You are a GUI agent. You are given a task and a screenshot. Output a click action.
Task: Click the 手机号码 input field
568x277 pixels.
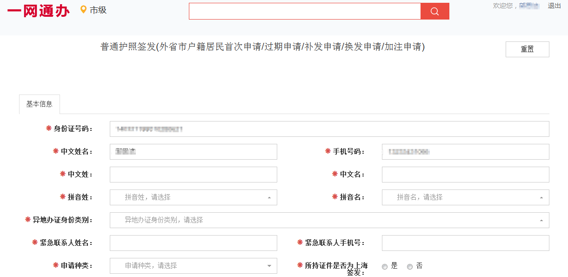465,152
